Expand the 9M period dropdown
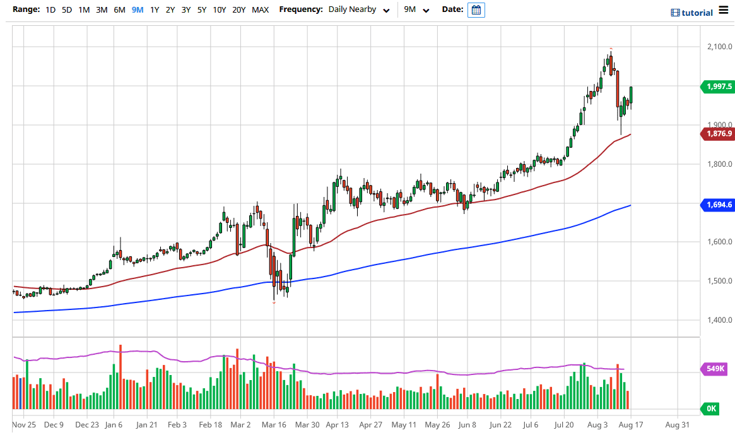The image size is (735, 435). [416, 9]
